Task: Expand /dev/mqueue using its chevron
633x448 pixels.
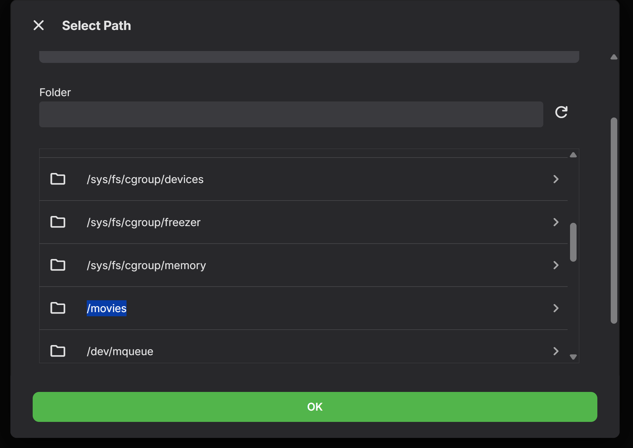Action: tap(556, 351)
